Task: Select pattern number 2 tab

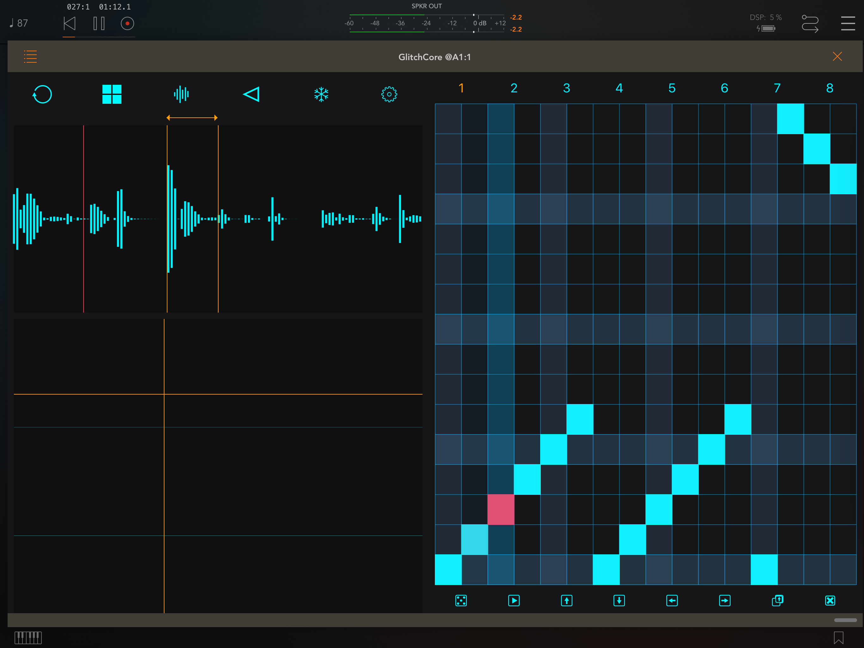Action: point(514,88)
